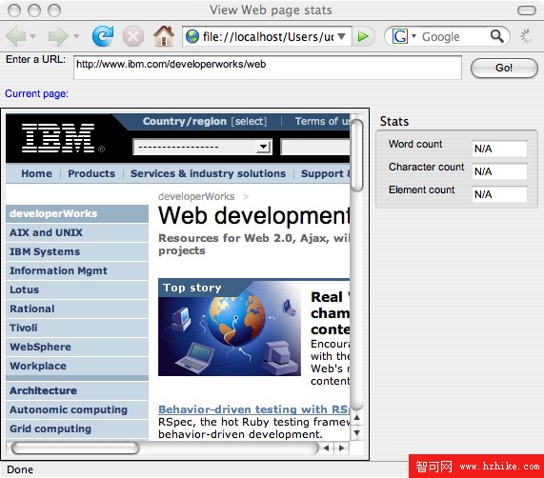Open IBM Systems sidebar item
The height and width of the screenshot is (478, 544).
click(77, 251)
